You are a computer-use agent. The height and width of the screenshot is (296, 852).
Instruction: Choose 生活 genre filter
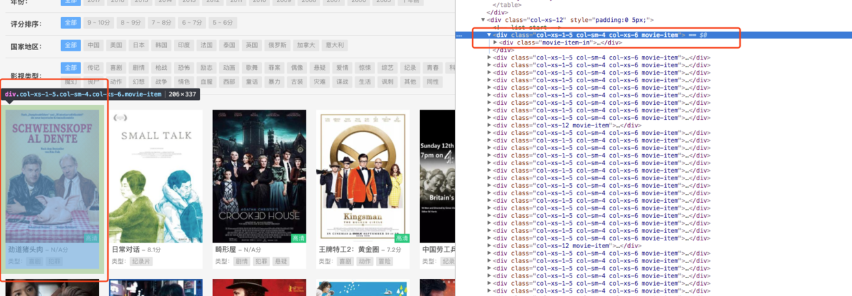pos(365,82)
